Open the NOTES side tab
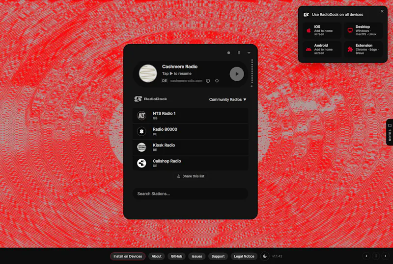 click(x=390, y=132)
